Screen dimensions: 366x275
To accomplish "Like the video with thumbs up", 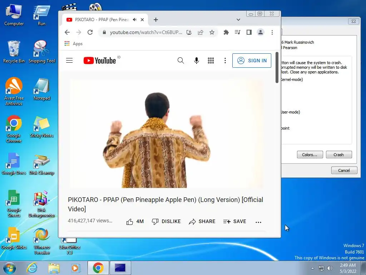I will 135,221.
